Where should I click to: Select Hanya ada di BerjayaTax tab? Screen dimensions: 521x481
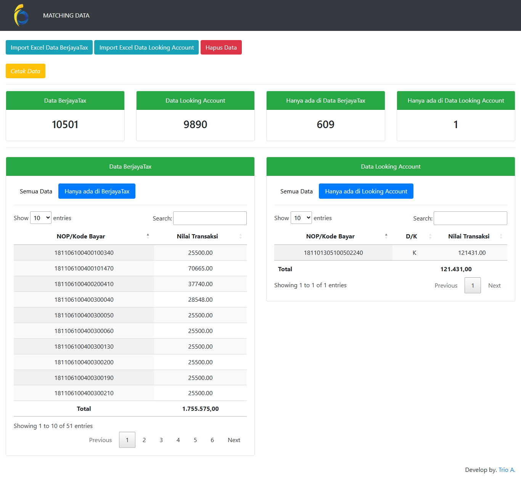97,191
